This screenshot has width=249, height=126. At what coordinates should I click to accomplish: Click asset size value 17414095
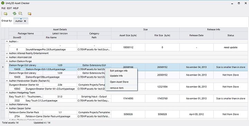click(x=128, y=98)
